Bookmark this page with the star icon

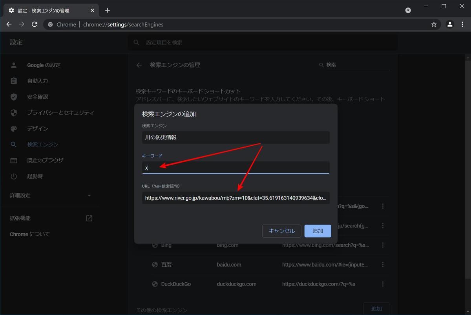pyautogui.click(x=434, y=24)
